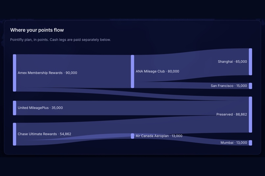Click the Preserved node bar
Screen dimensions: 265x176
[251, 114]
